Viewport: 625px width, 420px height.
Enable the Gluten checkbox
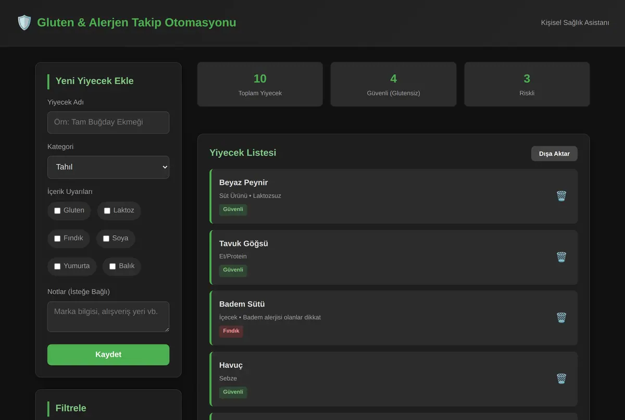tap(57, 211)
